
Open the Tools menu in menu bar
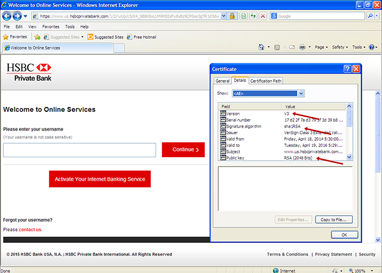[x=70, y=26]
